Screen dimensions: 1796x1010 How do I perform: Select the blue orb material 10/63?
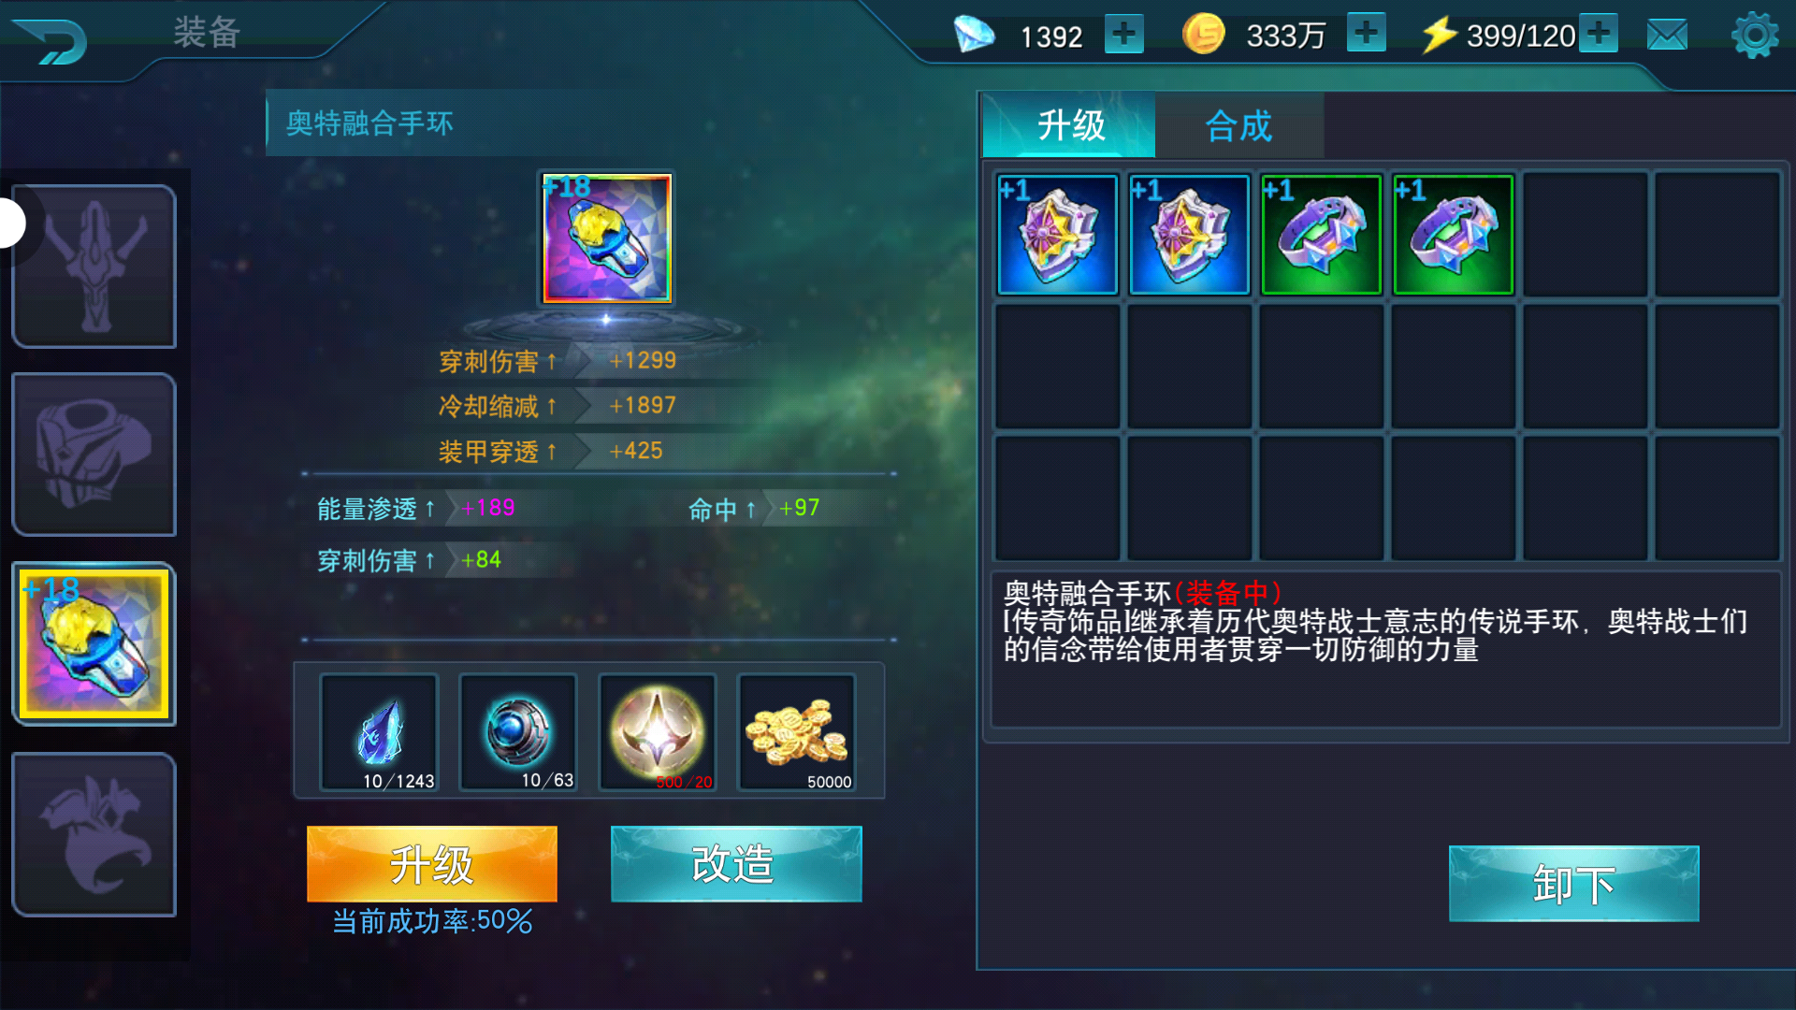click(x=517, y=732)
